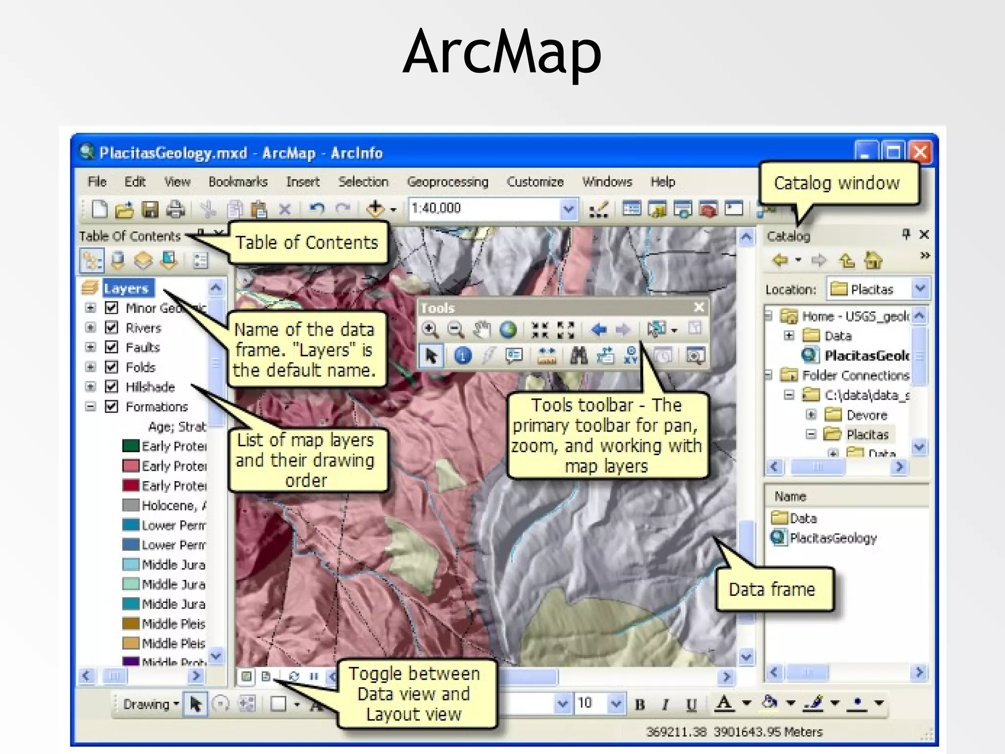This screenshot has width=1005, height=754.
Task: Select the Zoom Out tool
Action: (x=456, y=329)
